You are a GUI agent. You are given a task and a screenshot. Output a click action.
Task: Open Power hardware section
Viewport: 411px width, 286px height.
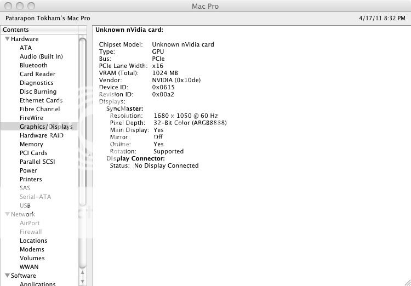(x=28, y=170)
